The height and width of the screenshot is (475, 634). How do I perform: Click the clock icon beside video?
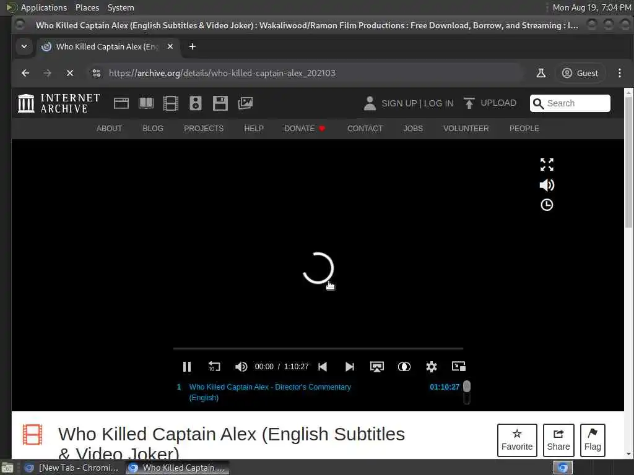pyautogui.click(x=547, y=205)
